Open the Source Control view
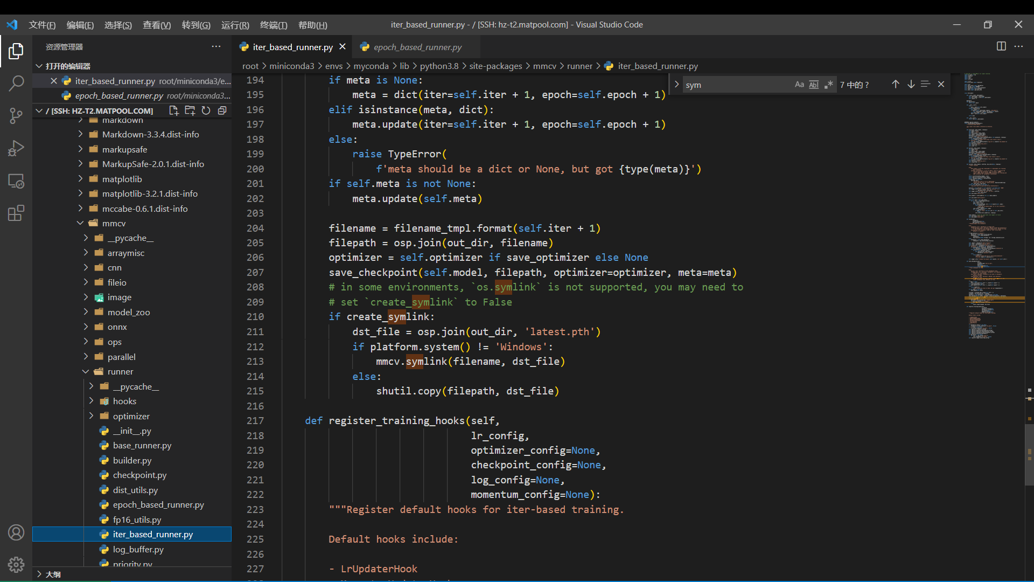 (16, 115)
